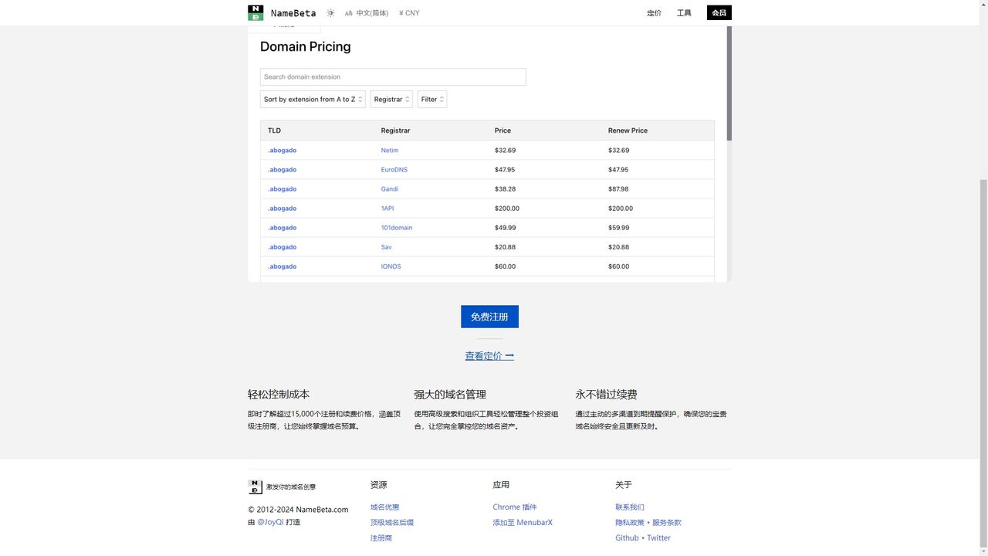Open .abogado link in 101domain row
The height and width of the screenshot is (556, 988).
click(x=282, y=228)
